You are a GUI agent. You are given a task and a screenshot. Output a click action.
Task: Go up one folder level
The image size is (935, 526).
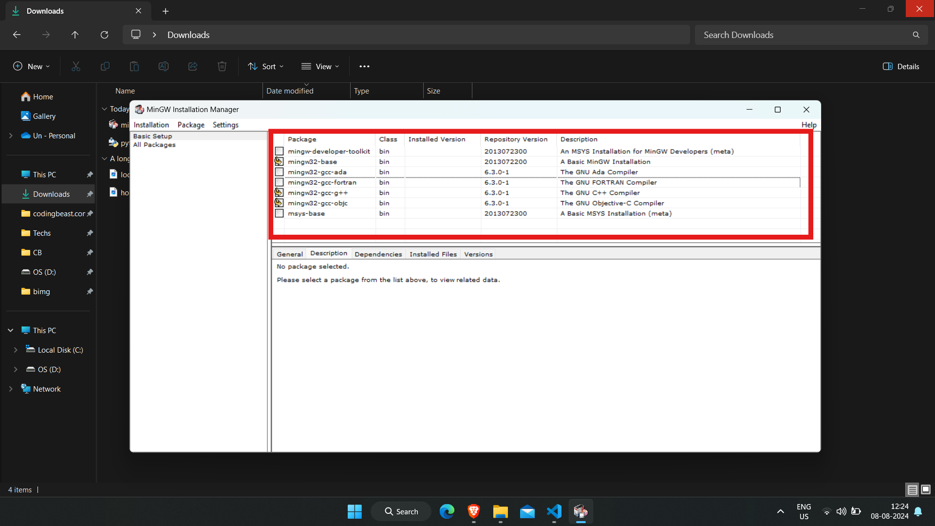click(x=75, y=35)
